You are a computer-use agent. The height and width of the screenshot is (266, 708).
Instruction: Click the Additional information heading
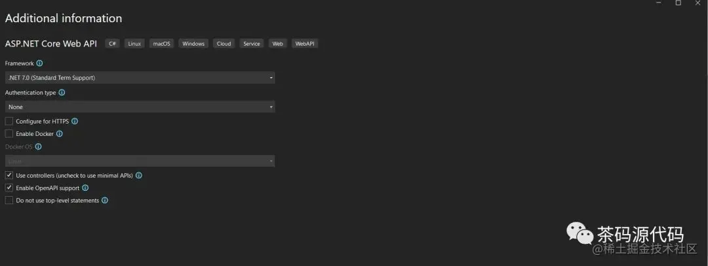click(64, 18)
